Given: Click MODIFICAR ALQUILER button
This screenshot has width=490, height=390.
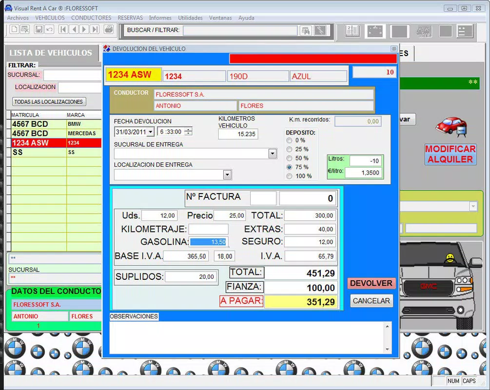Looking at the screenshot, I should tap(451, 154).
